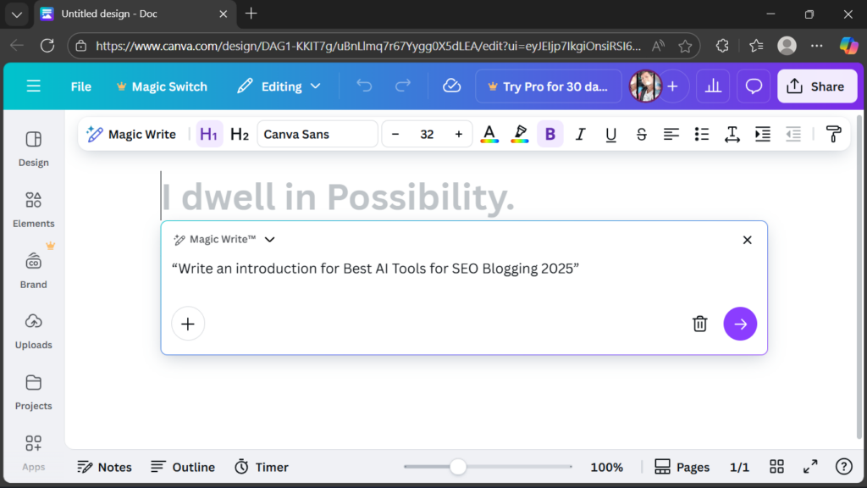Click the highlight color icon
This screenshot has width=867, height=488.
pos(519,134)
